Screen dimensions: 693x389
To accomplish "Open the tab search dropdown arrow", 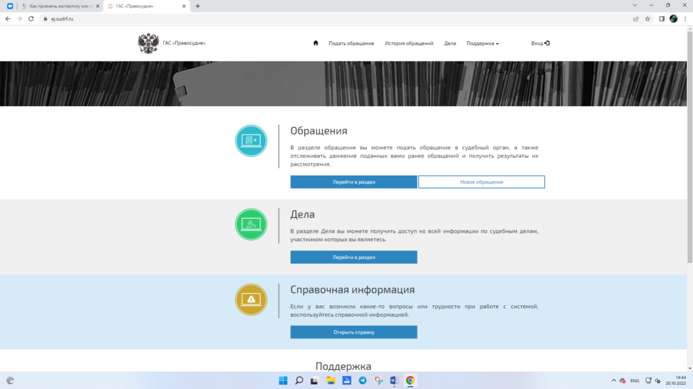I will (635, 5).
